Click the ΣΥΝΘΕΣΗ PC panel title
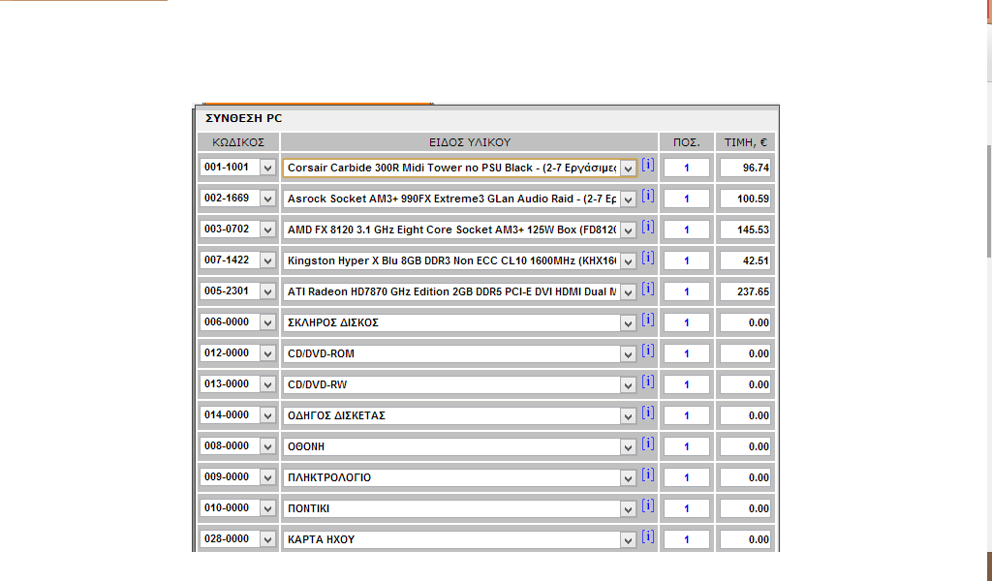This screenshot has width=992, height=581. (244, 118)
